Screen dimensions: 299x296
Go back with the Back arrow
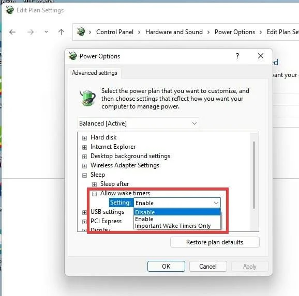12,32
